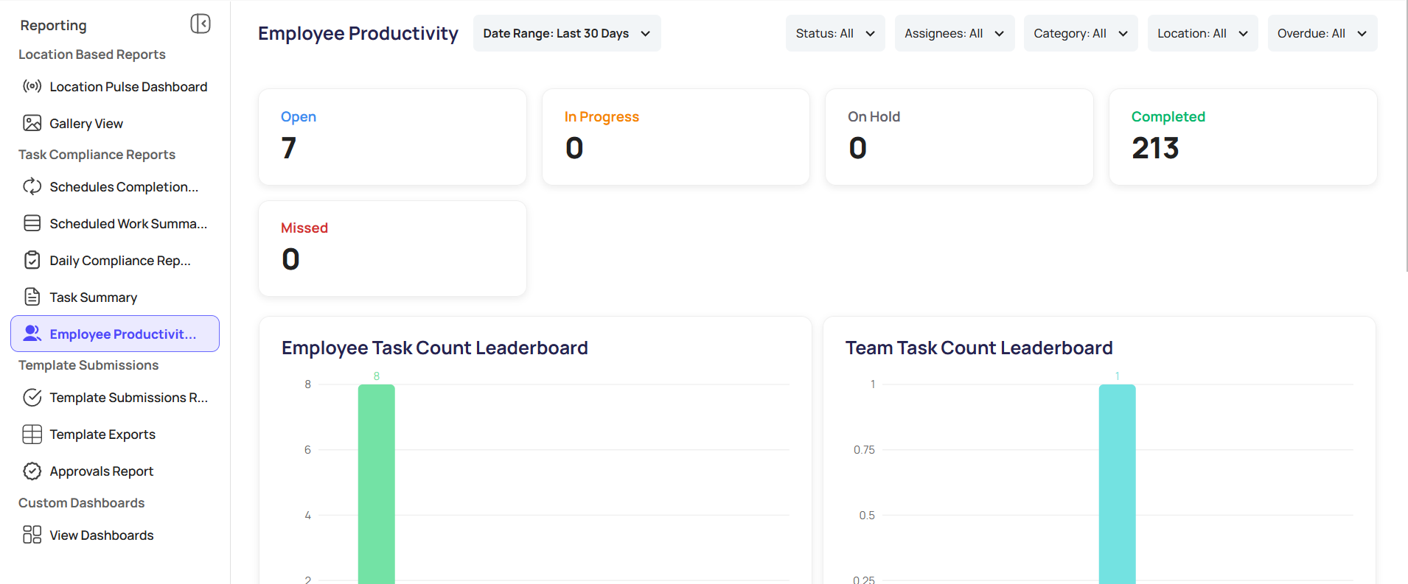
Task: Click the Approvals Report badge icon
Action: tap(32, 471)
